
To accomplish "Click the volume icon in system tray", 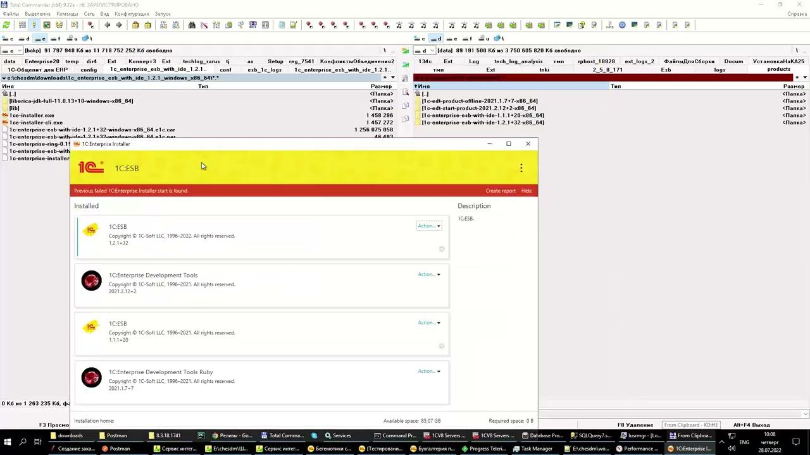I will pyautogui.click(x=731, y=449).
